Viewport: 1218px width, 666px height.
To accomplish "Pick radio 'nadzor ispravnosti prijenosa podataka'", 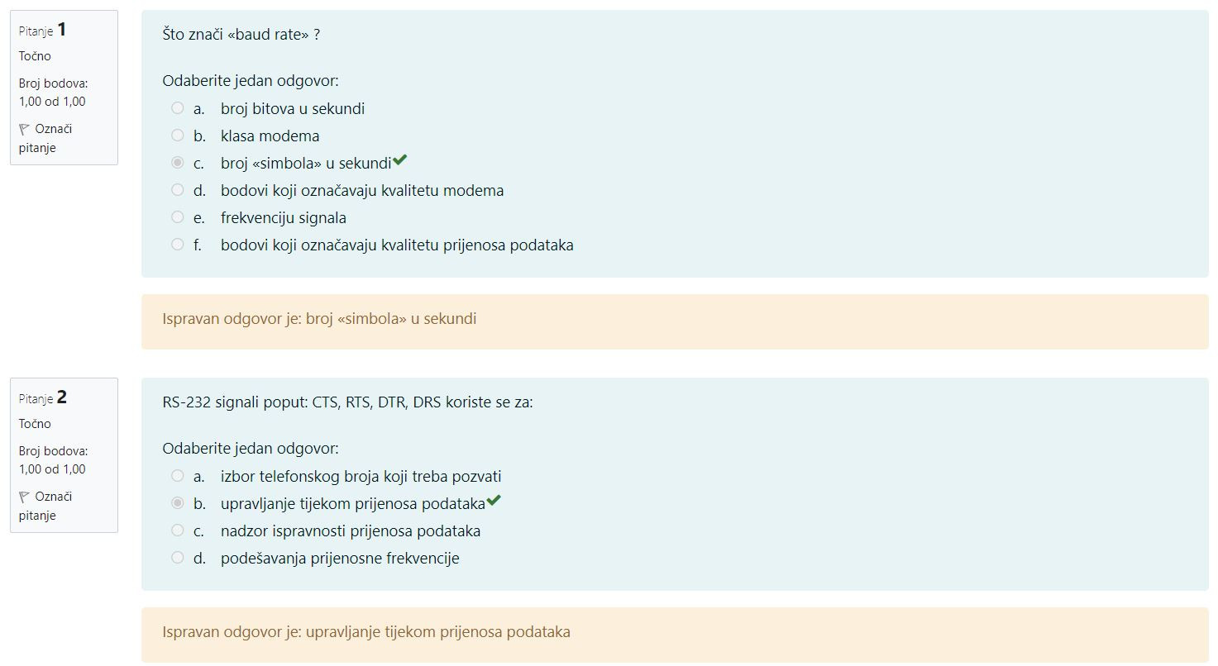I will 177,530.
